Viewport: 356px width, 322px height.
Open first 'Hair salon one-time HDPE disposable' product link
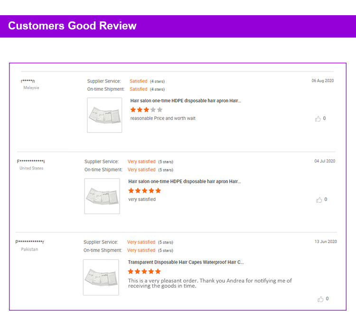point(186,101)
